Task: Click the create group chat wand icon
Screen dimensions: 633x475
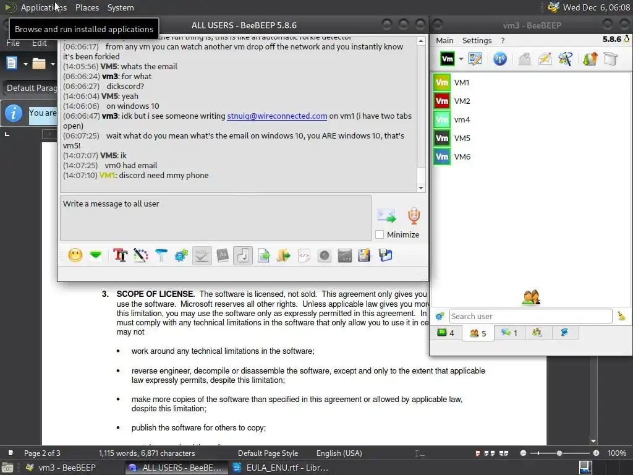Action: tap(565, 59)
